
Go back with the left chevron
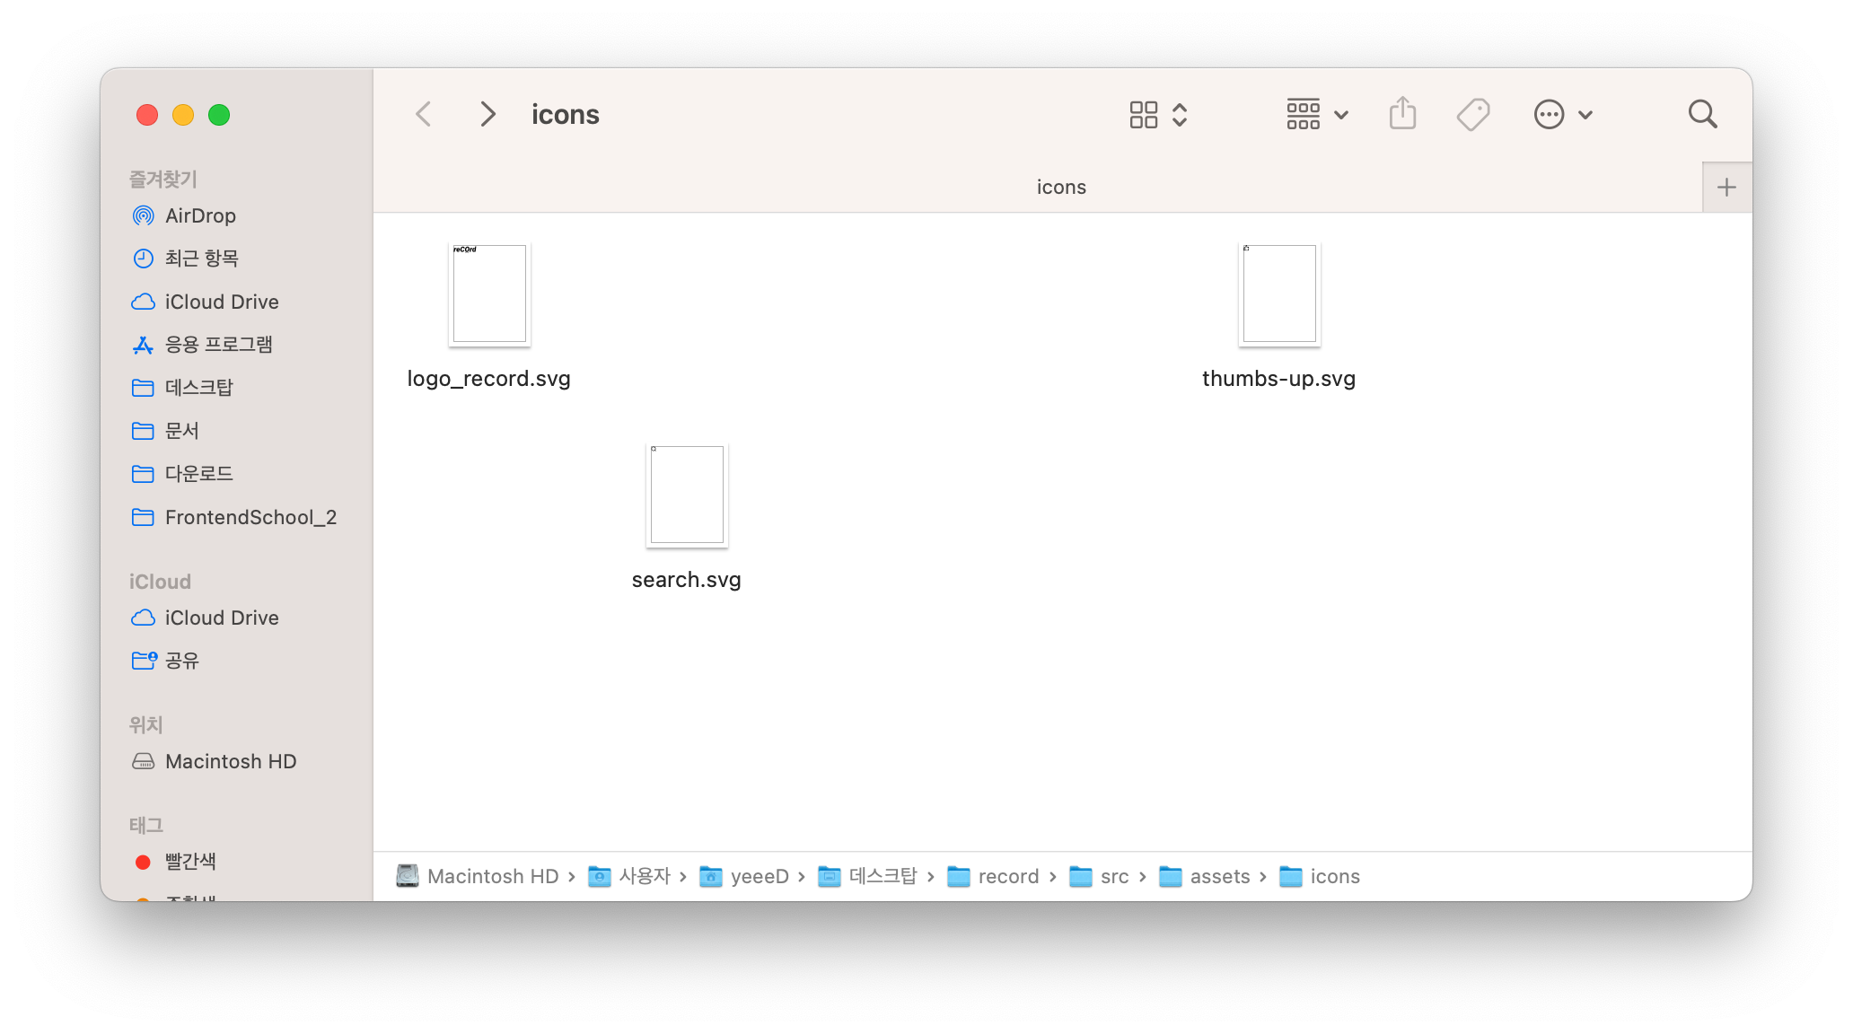point(424,115)
